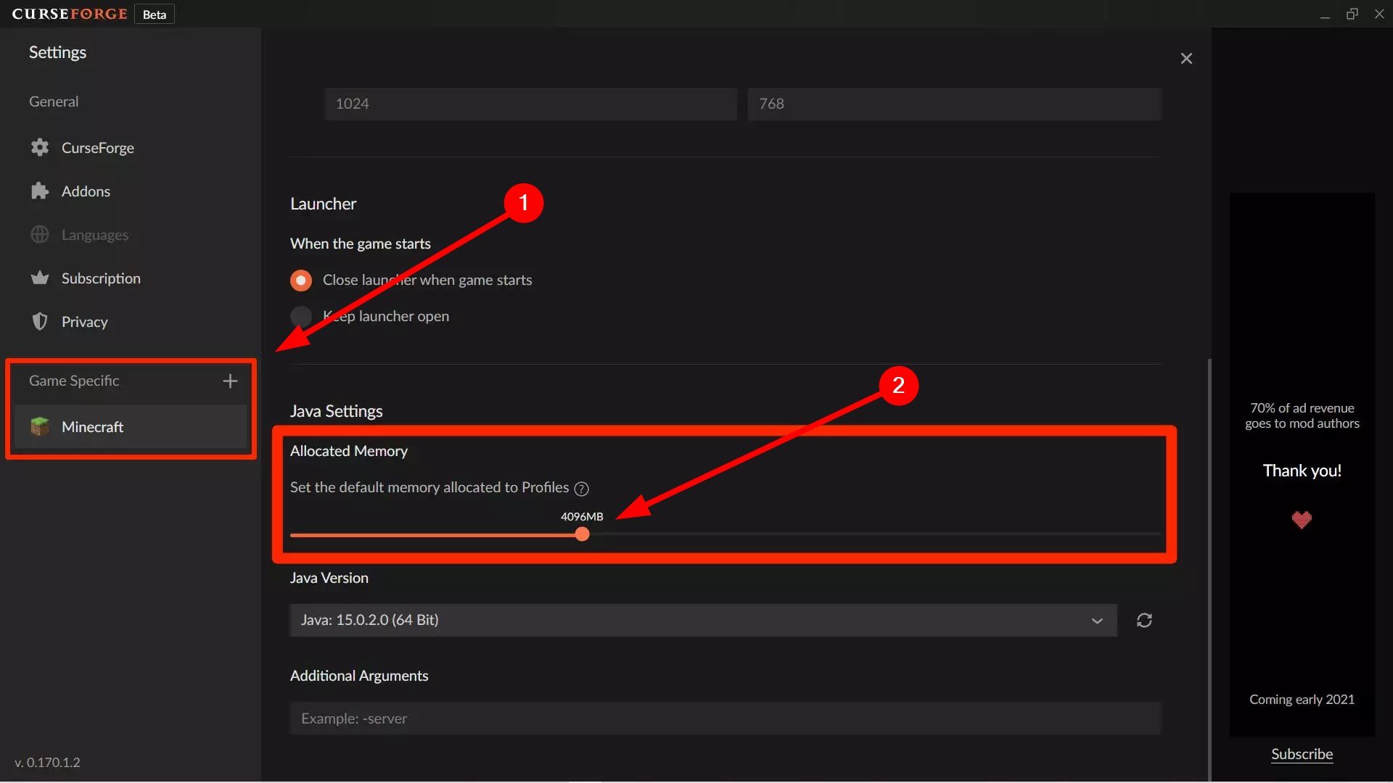Open CurseForge settings via the gear icon
The width and height of the screenshot is (1393, 783).
pyautogui.click(x=40, y=147)
